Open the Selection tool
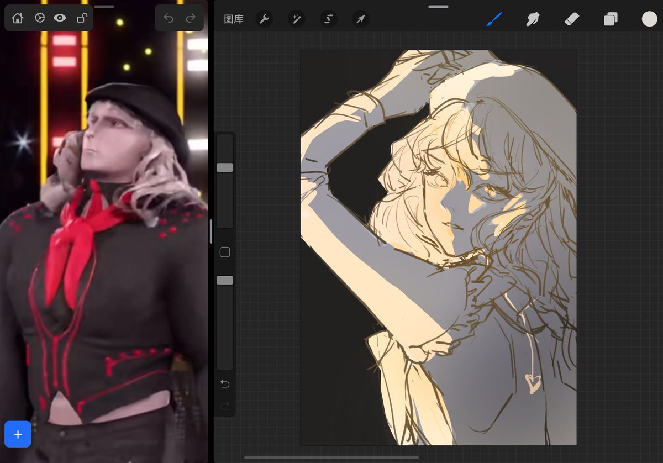The image size is (663, 463). click(x=328, y=19)
